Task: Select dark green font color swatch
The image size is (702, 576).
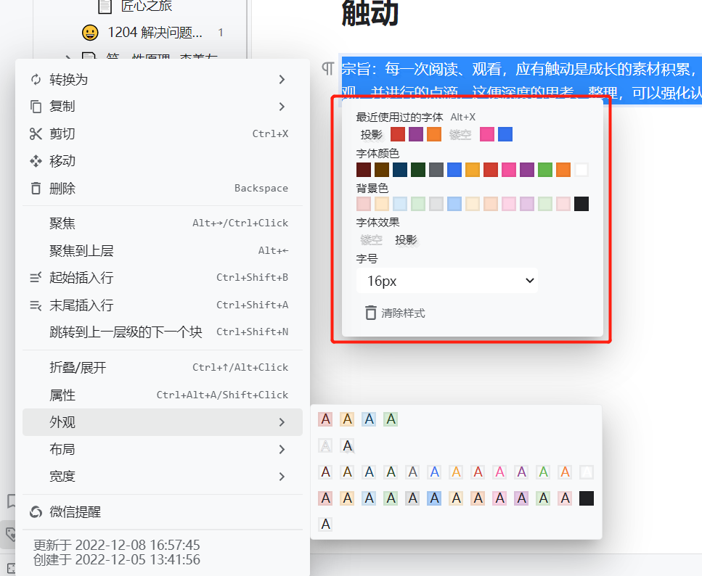Action: [418, 170]
